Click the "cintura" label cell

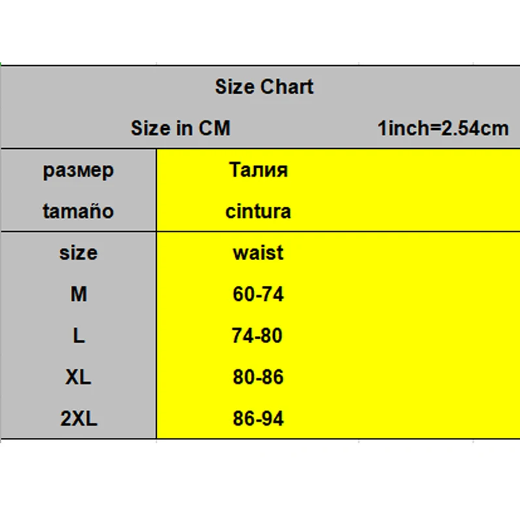click(x=258, y=211)
